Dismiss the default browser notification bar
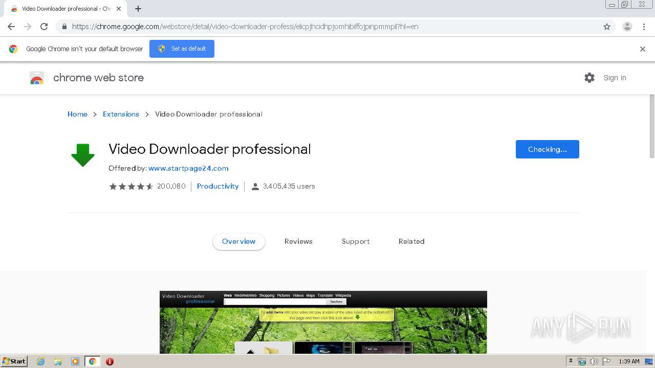This screenshot has height=368, width=655. tap(643, 49)
